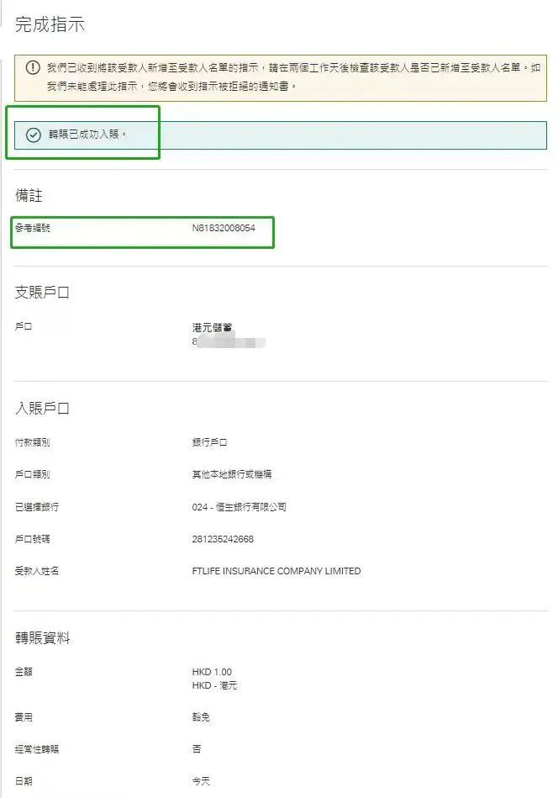Select the recurring transfer value 否
Screen dimensions: 558x798
tap(197, 749)
